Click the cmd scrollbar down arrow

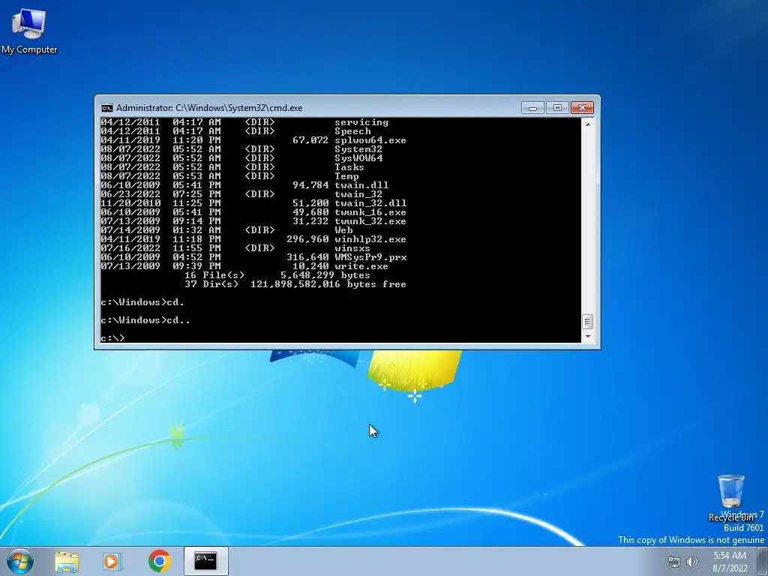click(x=588, y=337)
